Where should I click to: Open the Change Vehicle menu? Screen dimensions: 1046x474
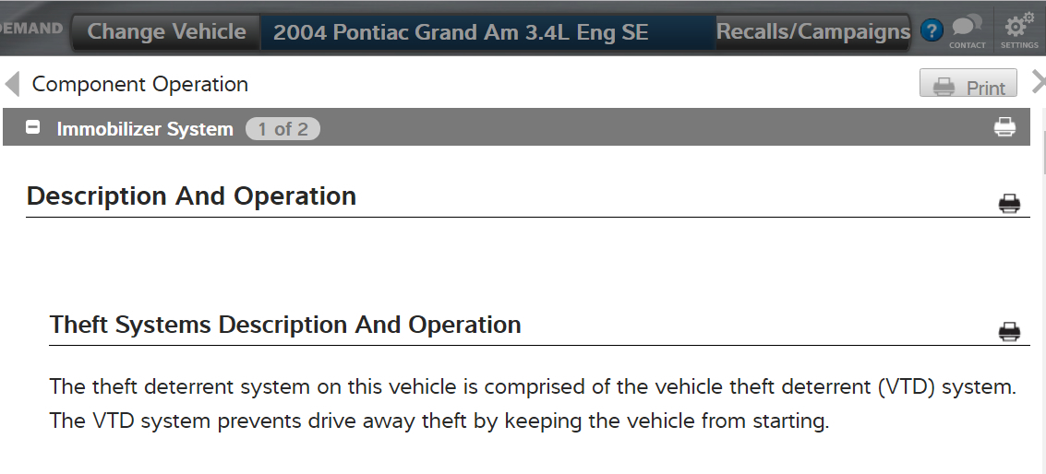tap(166, 32)
